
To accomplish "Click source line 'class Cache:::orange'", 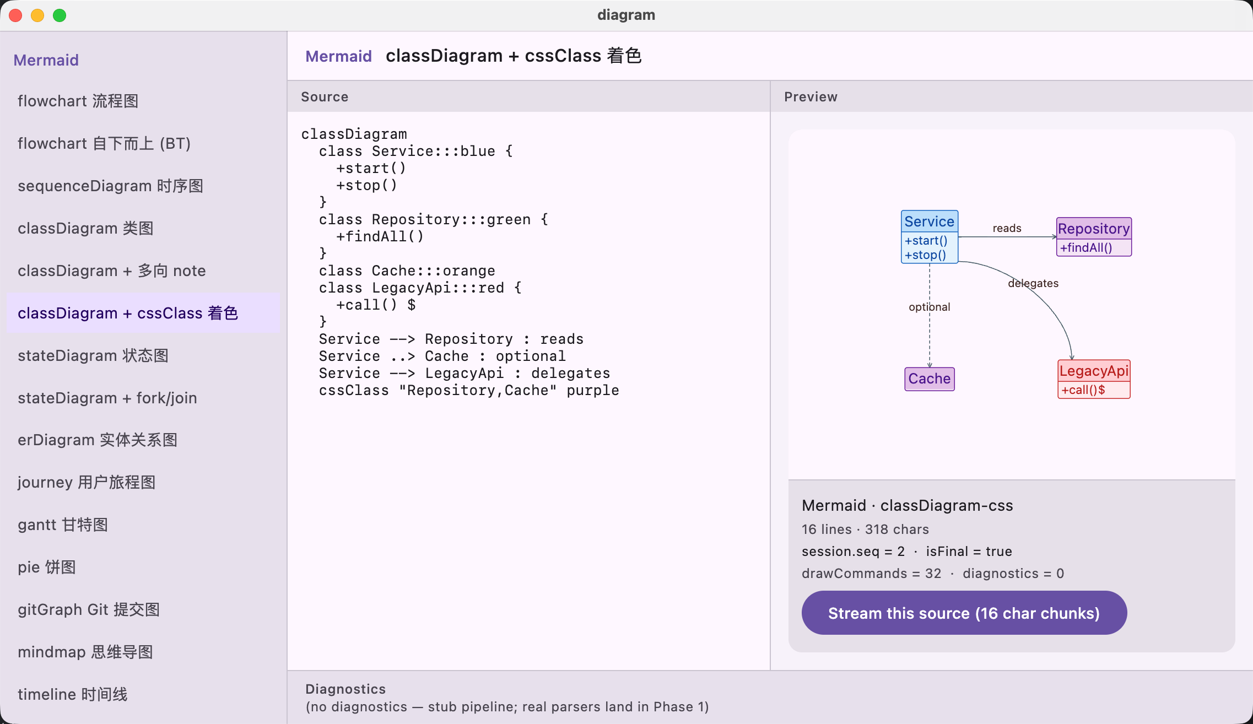I will (407, 271).
